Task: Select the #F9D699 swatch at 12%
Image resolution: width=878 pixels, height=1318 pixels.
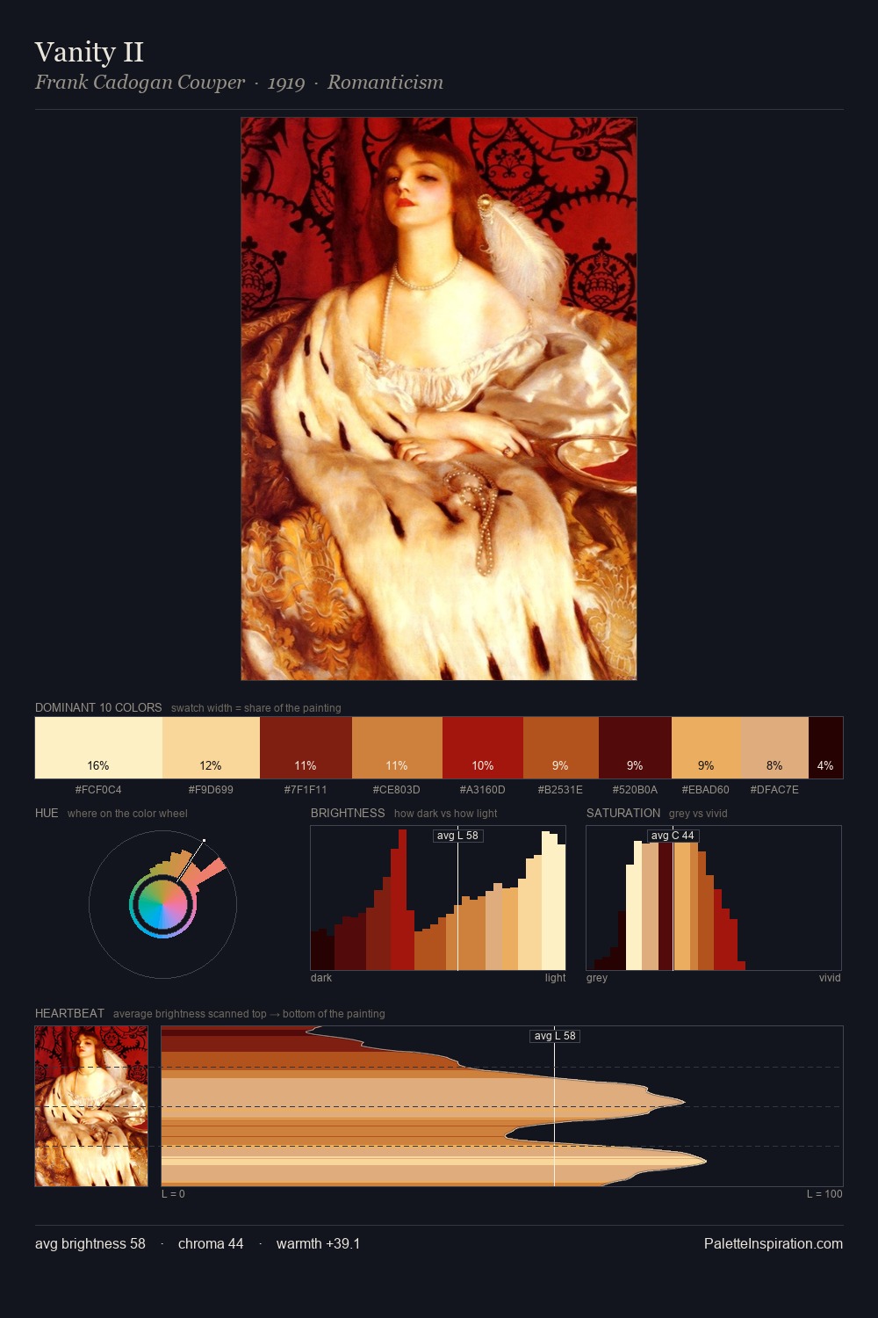Action: [211, 748]
